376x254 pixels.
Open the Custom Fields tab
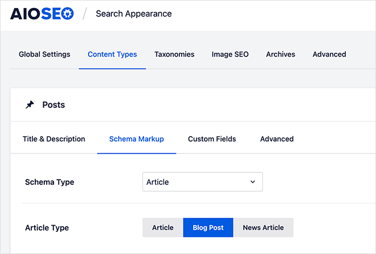click(x=212, y=139)
